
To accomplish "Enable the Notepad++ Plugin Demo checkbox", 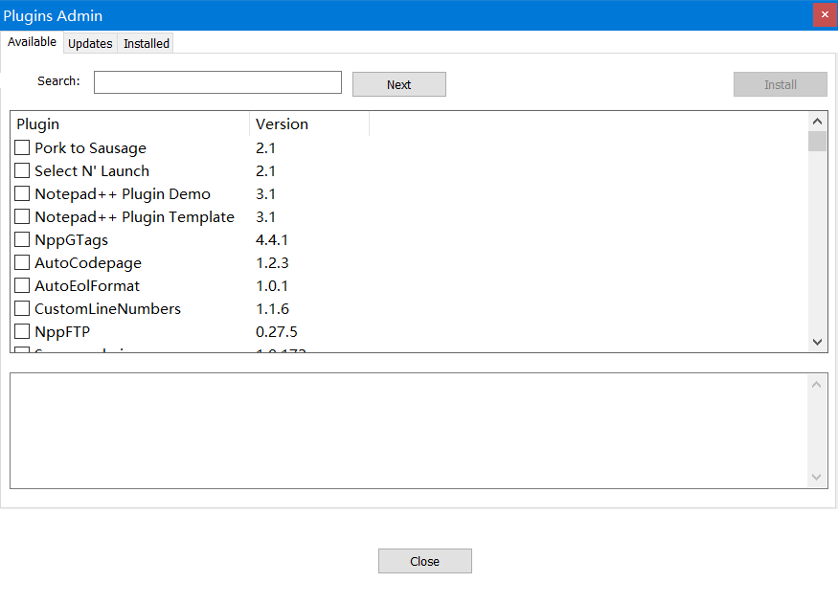I will click(x=22, y=193).
